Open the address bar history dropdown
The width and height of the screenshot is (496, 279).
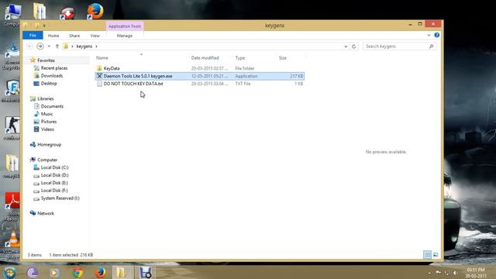[346, 46]
